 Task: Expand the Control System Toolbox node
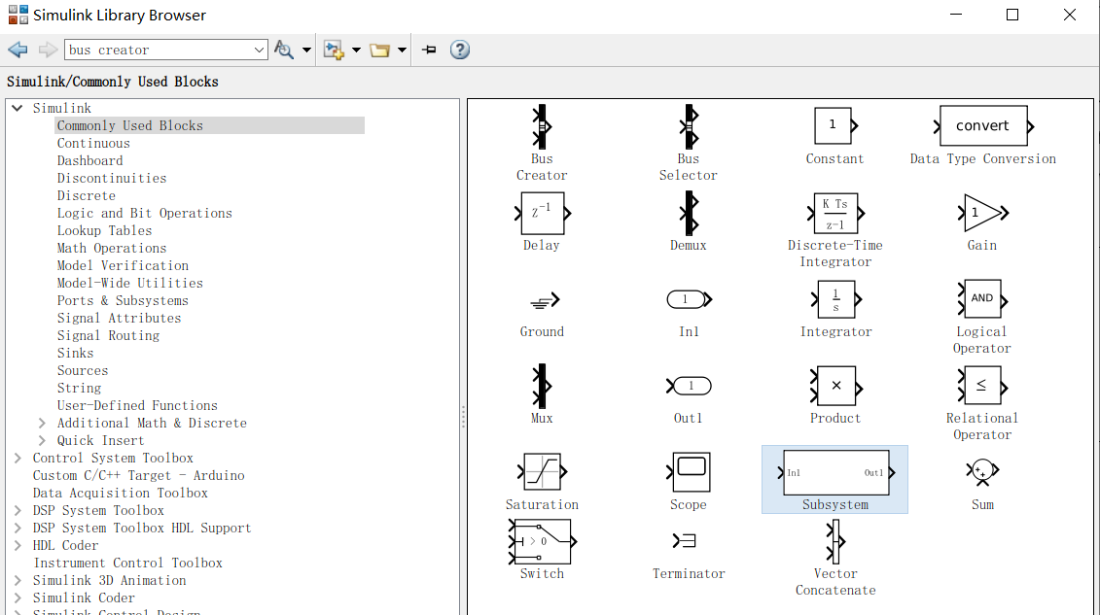point(18,458)
